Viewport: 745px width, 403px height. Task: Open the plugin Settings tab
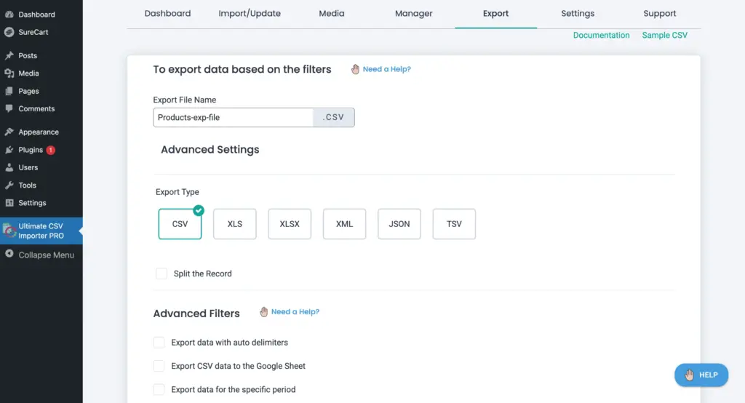pyautogui.click(x=578, y=13)
